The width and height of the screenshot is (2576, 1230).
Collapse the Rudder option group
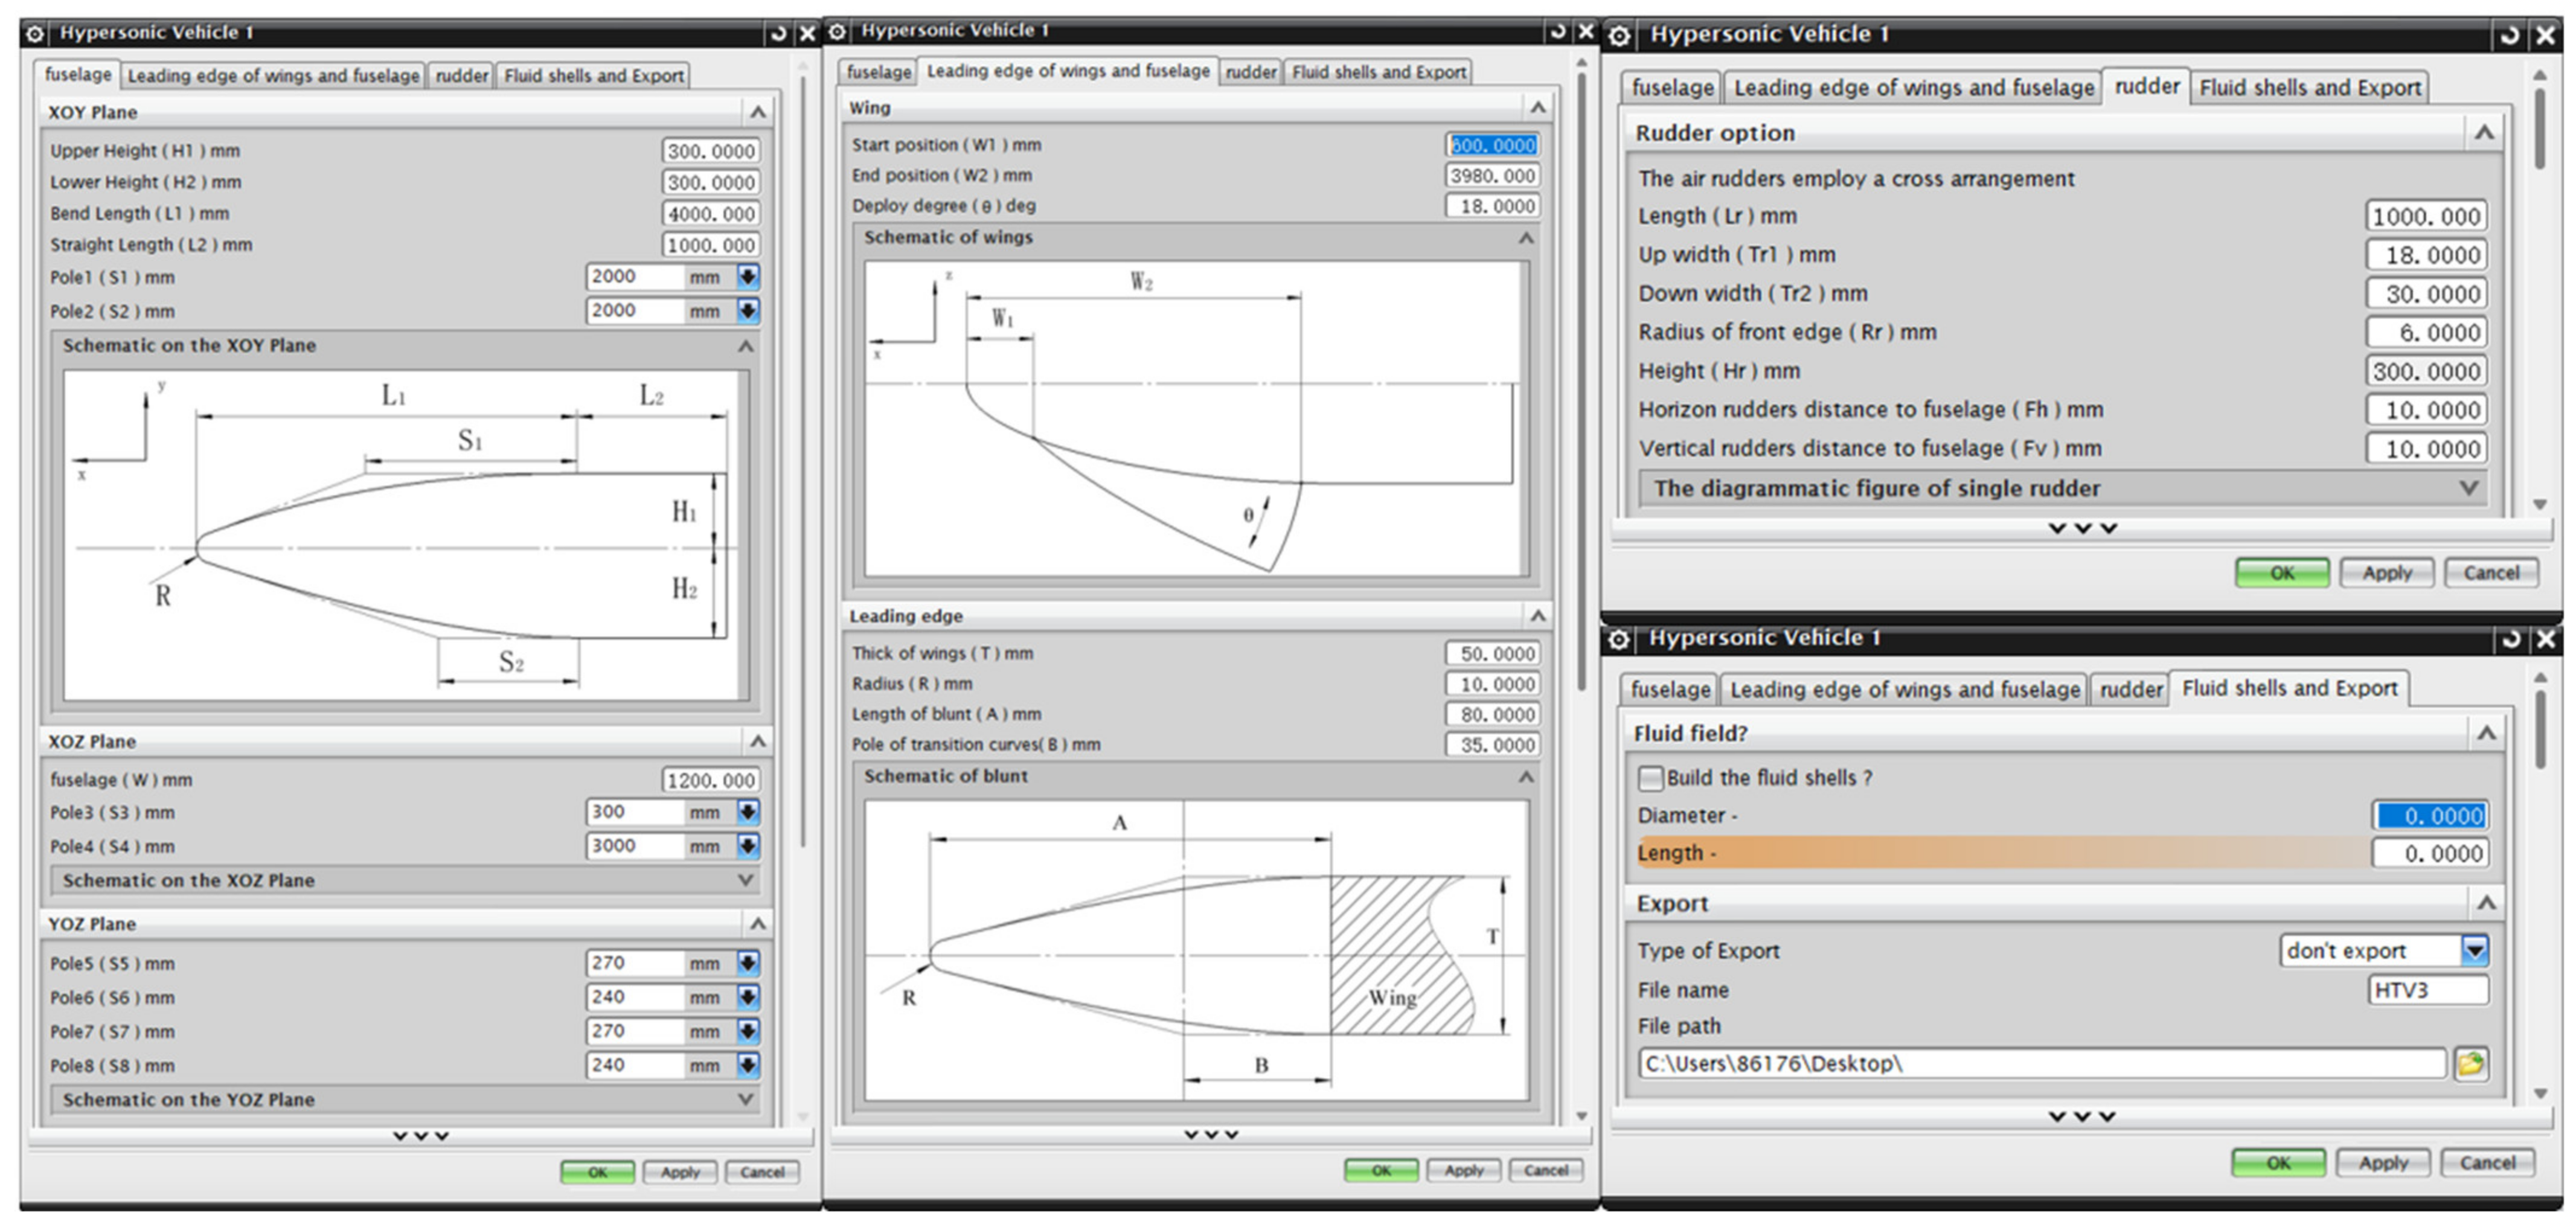pos(2484,133)
